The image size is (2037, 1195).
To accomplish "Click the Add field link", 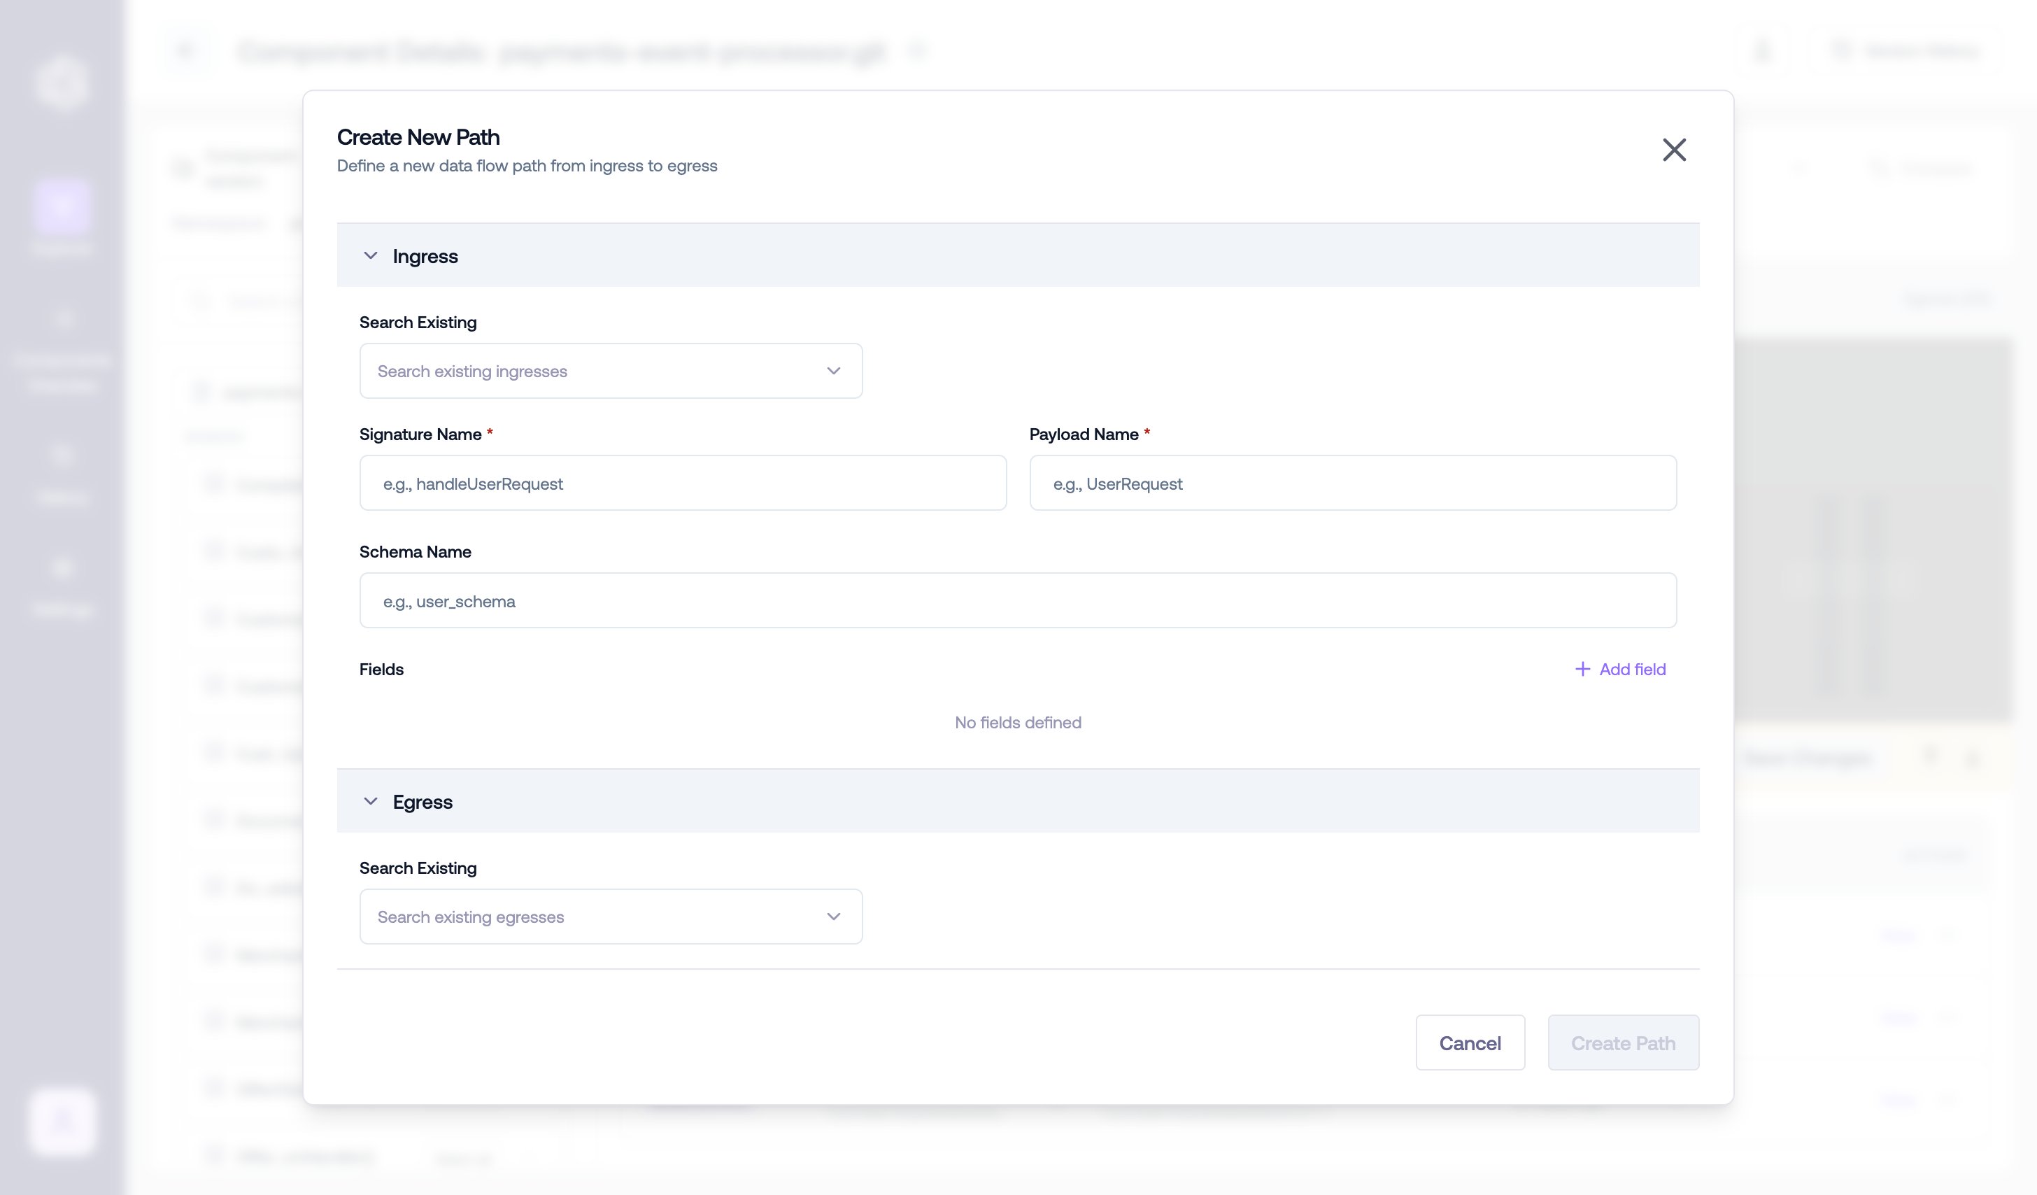I will [x=1620, y=670].
